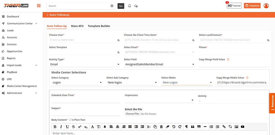
Task: Switch to the Template Builder tab
Action: [99, 26]
